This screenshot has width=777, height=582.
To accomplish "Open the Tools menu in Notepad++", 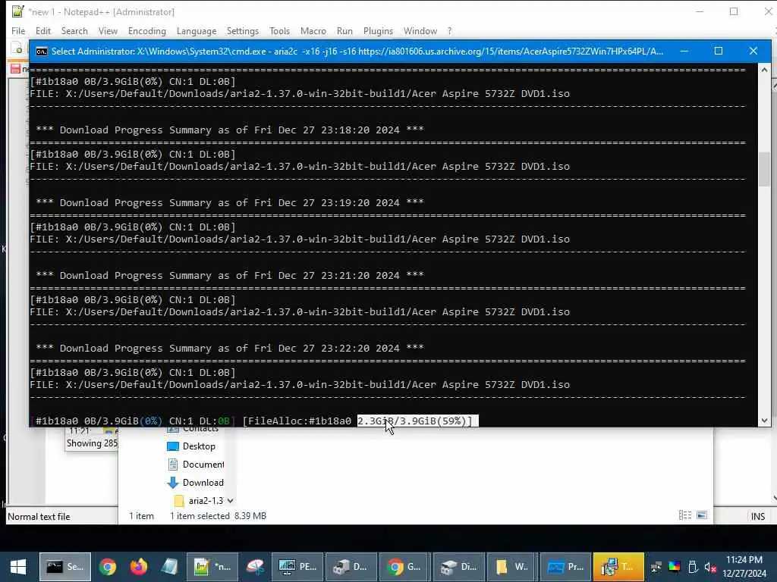I will (x=279, y=30).
